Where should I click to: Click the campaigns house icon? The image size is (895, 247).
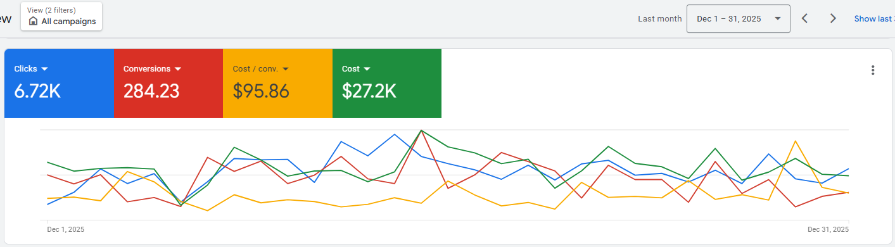pyautogui.click(x=34, y=22)
